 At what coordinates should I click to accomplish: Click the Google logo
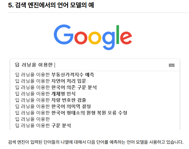click(93, 37)
